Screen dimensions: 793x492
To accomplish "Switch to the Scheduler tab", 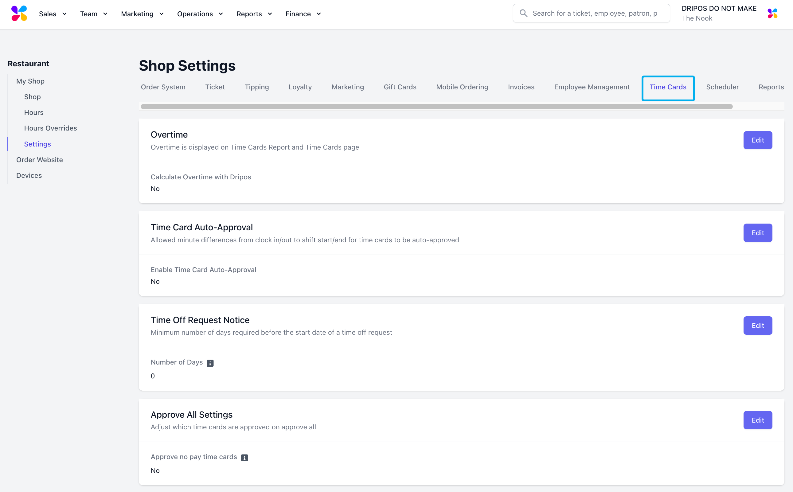I will [722, 87].
